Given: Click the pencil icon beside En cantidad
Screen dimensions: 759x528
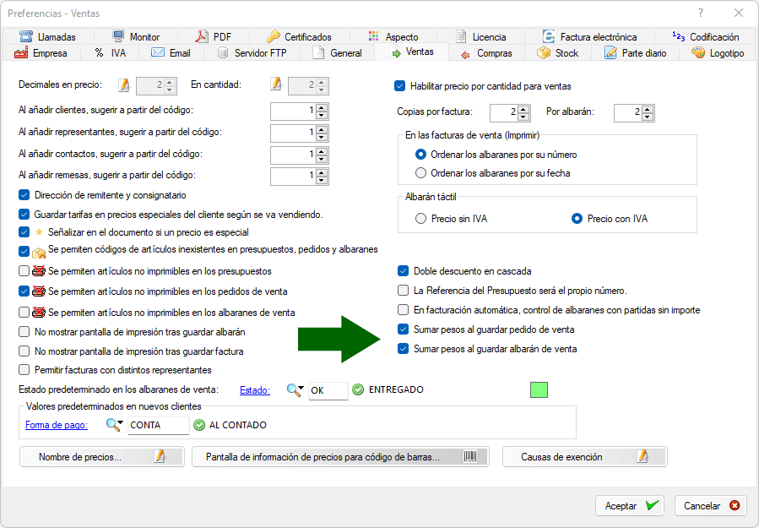Looking at the screenshot, I should coord(276,84).
